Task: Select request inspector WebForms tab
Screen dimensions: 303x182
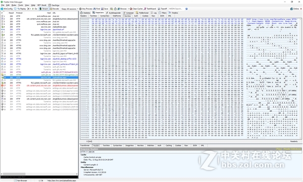Action: click(117, 16)
